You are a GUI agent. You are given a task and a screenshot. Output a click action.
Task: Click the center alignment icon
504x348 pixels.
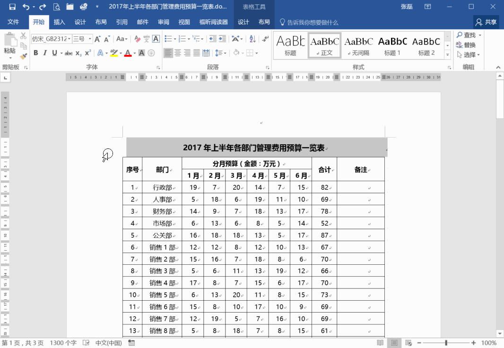point(178,53)
